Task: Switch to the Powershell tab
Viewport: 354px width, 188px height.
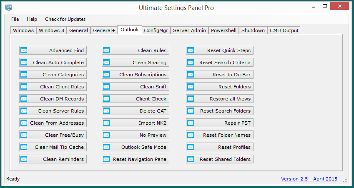Action: (x=224, y=30)
